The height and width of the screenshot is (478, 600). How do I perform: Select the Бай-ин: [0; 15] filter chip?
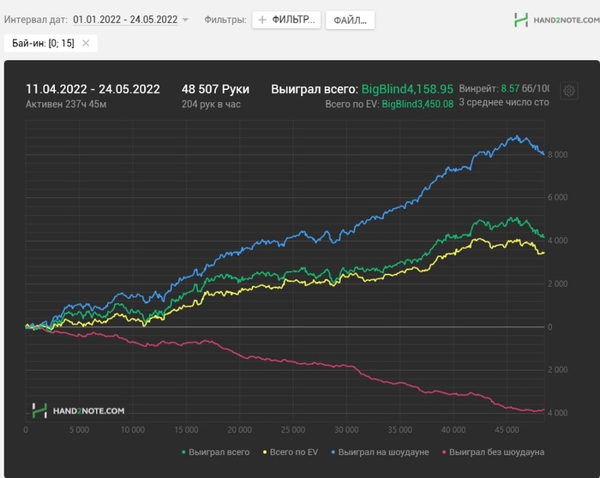pyautogui.click(x=51, y=43)
